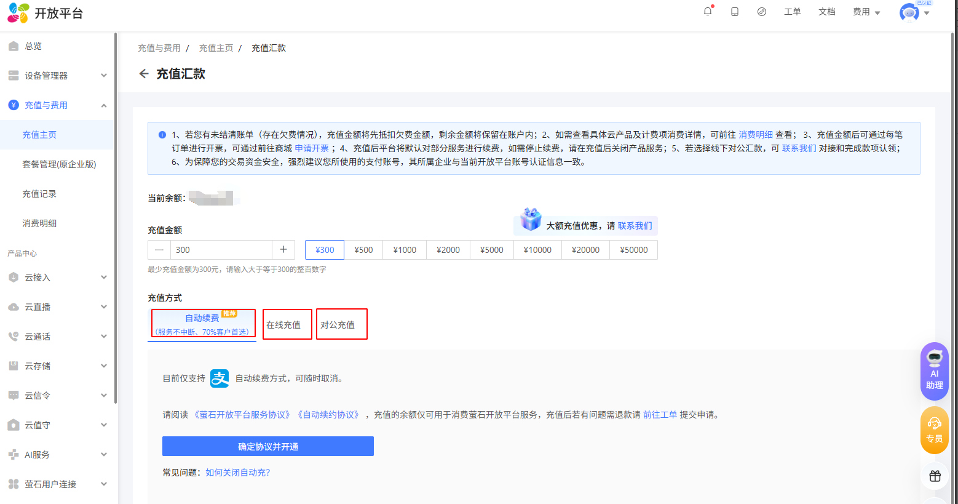Click the plus icon to increase amount

point(283,250)
